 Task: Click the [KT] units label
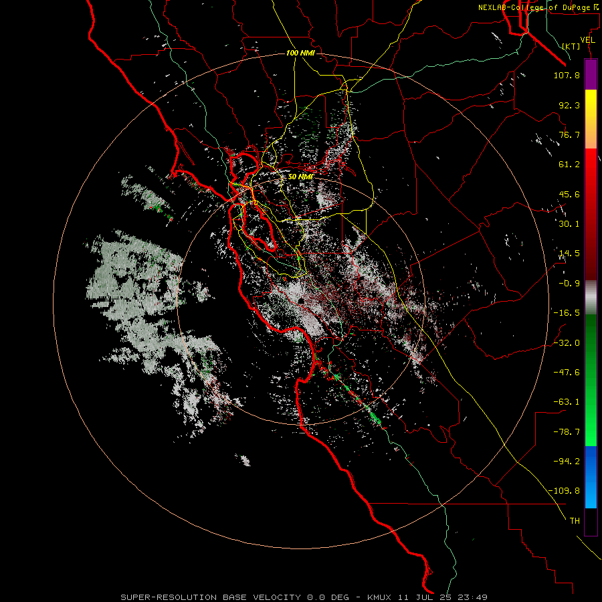click(571, 46)
